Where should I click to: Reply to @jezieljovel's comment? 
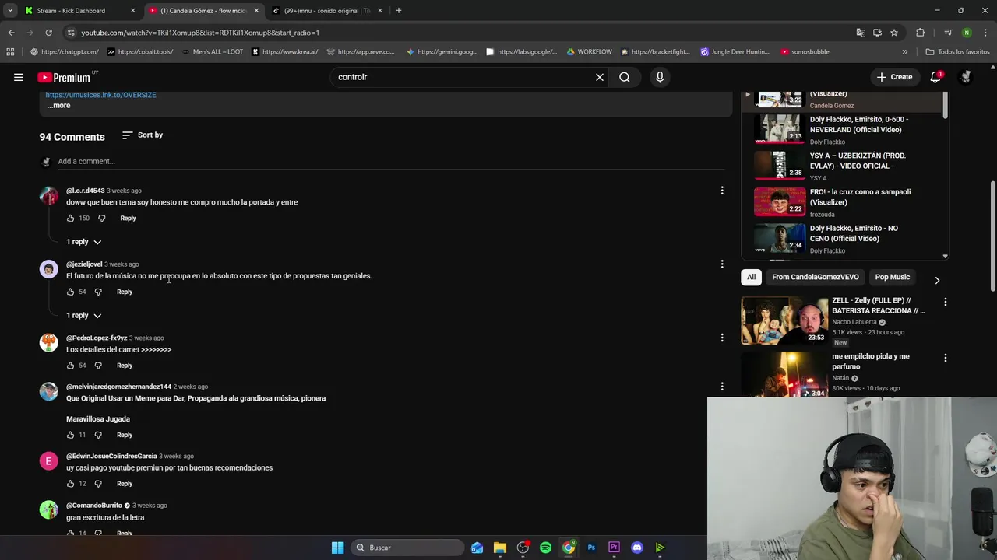[125, 292]
